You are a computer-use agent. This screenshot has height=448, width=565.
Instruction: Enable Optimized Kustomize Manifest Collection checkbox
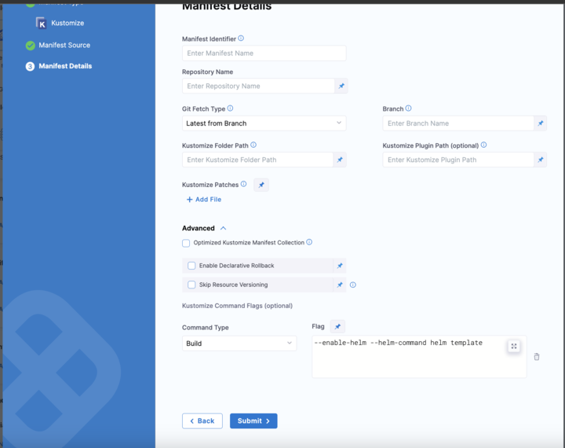click(x=186, y=243)
